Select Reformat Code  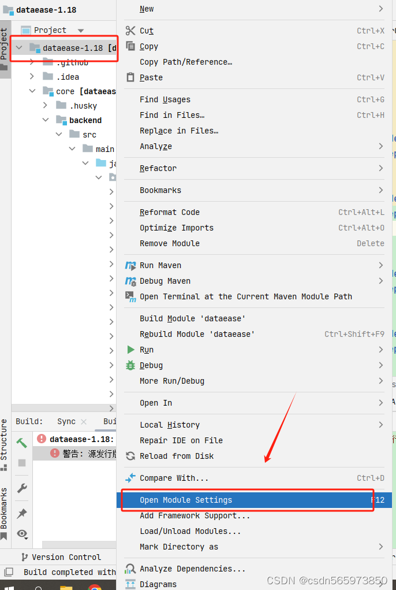click(x=255, y=212)
